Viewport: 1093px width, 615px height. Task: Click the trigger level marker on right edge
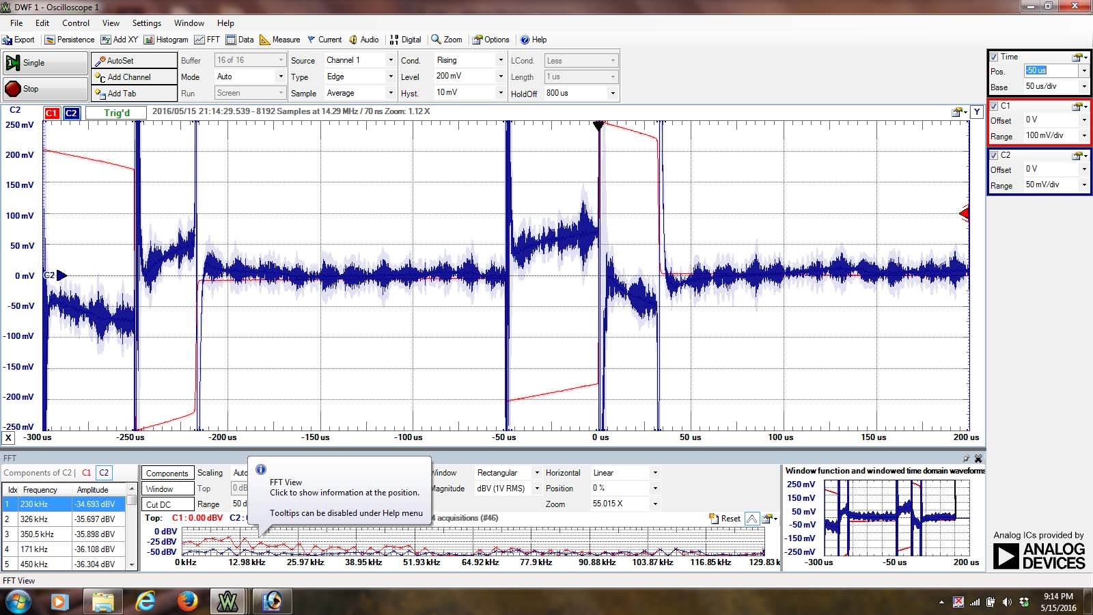[964, 214]
